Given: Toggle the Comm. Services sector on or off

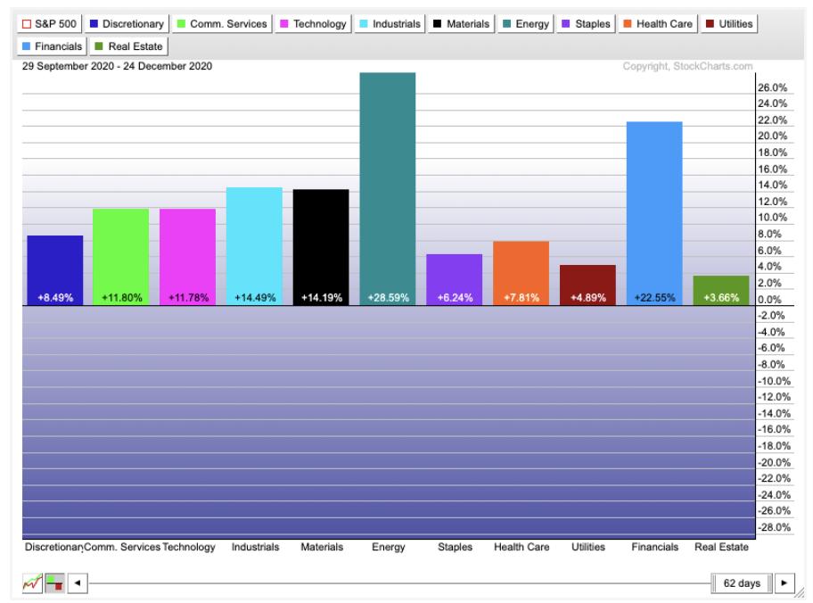Looking at the screenshot, I should (222, 24).
